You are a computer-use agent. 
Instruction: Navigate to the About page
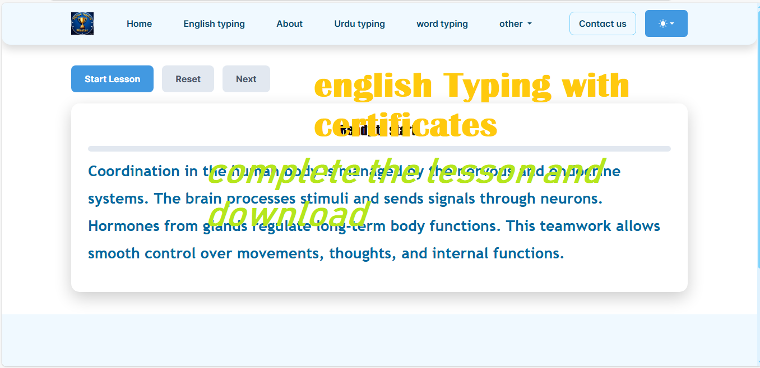289,23
